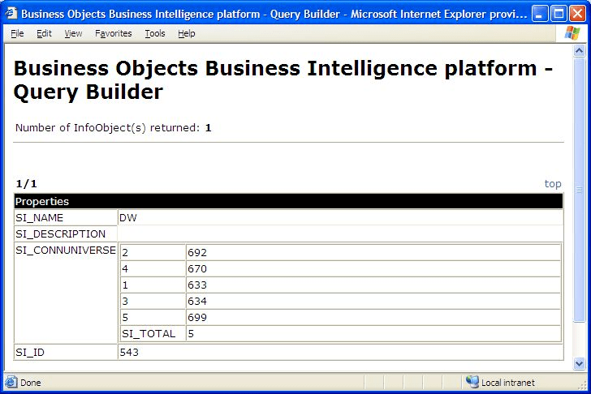Viewport: 591px width, 394px height.
Task: Click the status bar page icon next to Done
Action: pos(11,383)
